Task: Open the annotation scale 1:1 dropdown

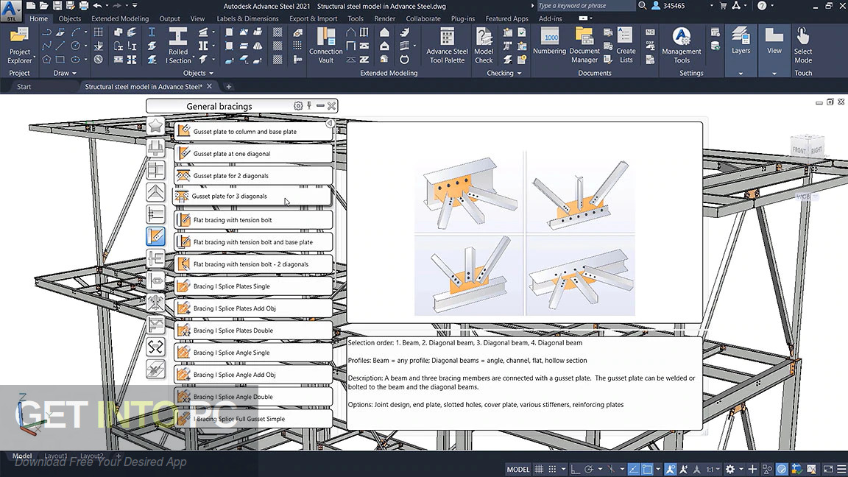Action: click(x=713, y=469)
